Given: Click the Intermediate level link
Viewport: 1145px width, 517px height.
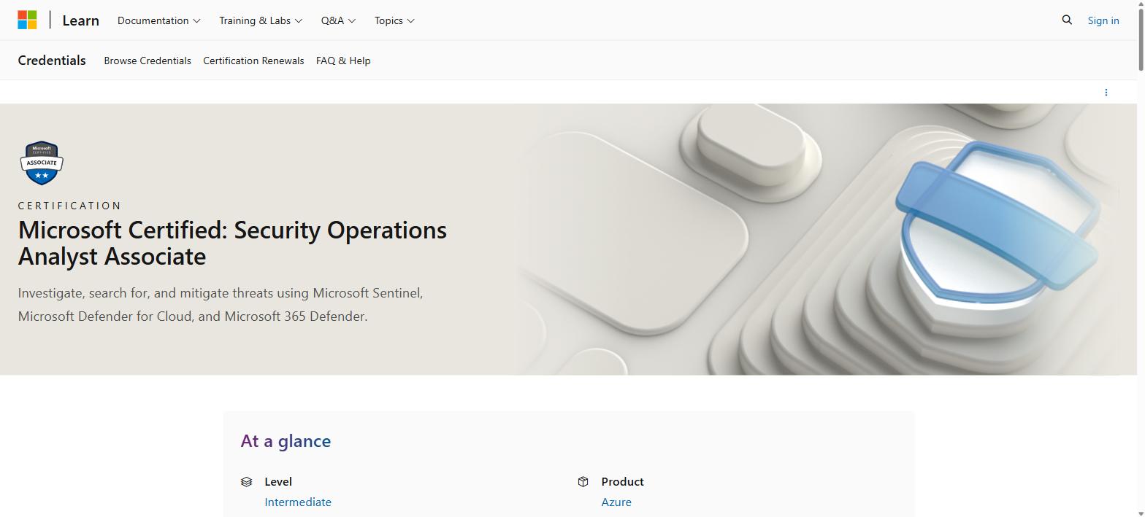Looking at the screenshot, I should [298, 502].
